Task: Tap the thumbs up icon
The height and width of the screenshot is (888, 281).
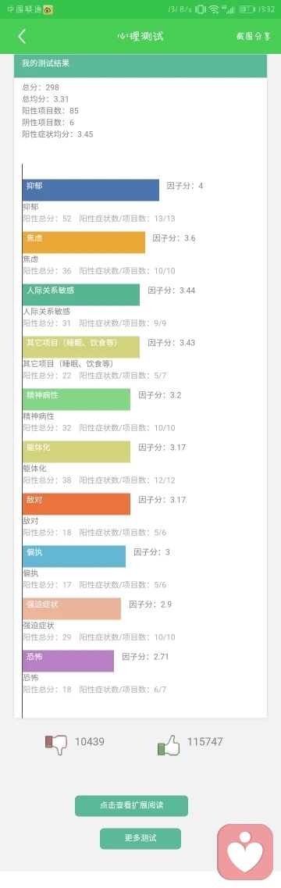Action: click(169, 745)
